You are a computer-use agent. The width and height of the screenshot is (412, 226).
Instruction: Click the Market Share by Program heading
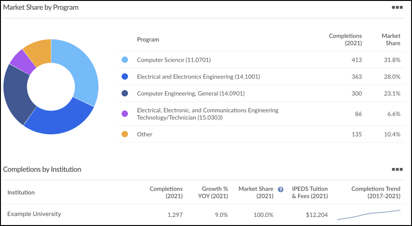pyautogui.click(x=41, y=7)
